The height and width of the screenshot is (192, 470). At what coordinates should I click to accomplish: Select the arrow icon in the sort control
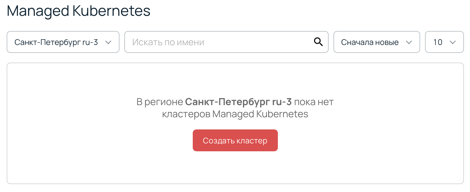coord(409,43)
